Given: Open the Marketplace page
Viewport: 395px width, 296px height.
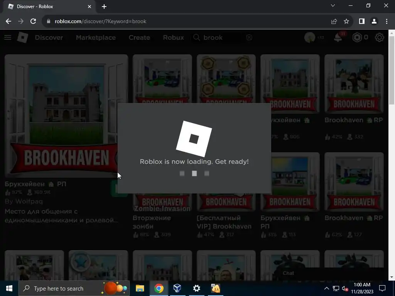Looking at the screenshot, I should 96,37.
